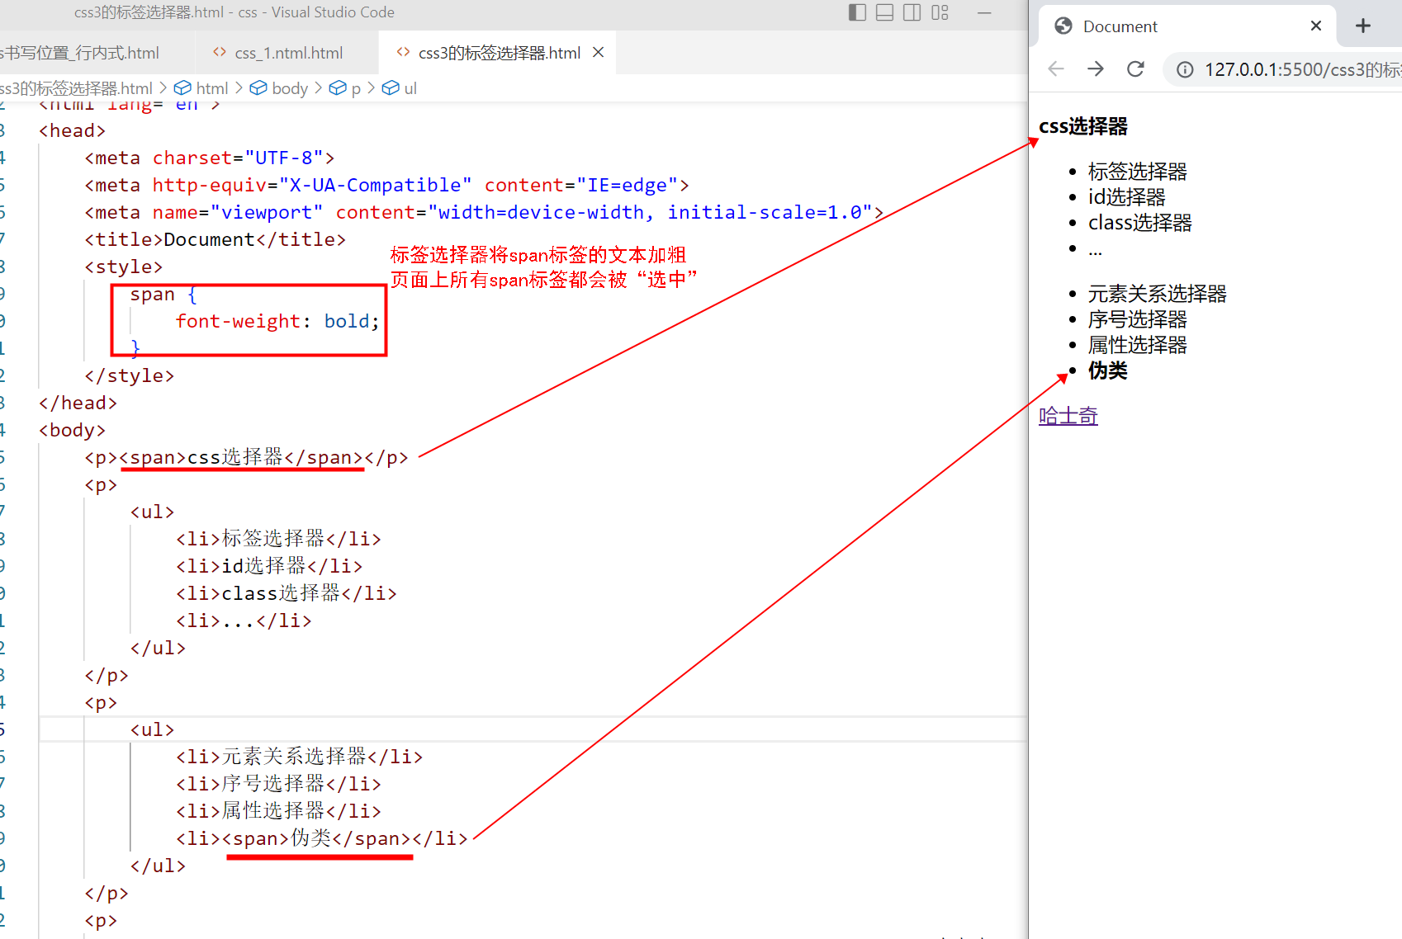Open the customize layout icon
Image resolution: width=1402 pixels, height=939 pixels.
pos(940,12)
